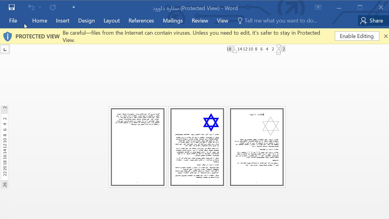The height and width of the screenshot is (219, 389).
Task: Maximize the Word window
Action: [360, 7]
